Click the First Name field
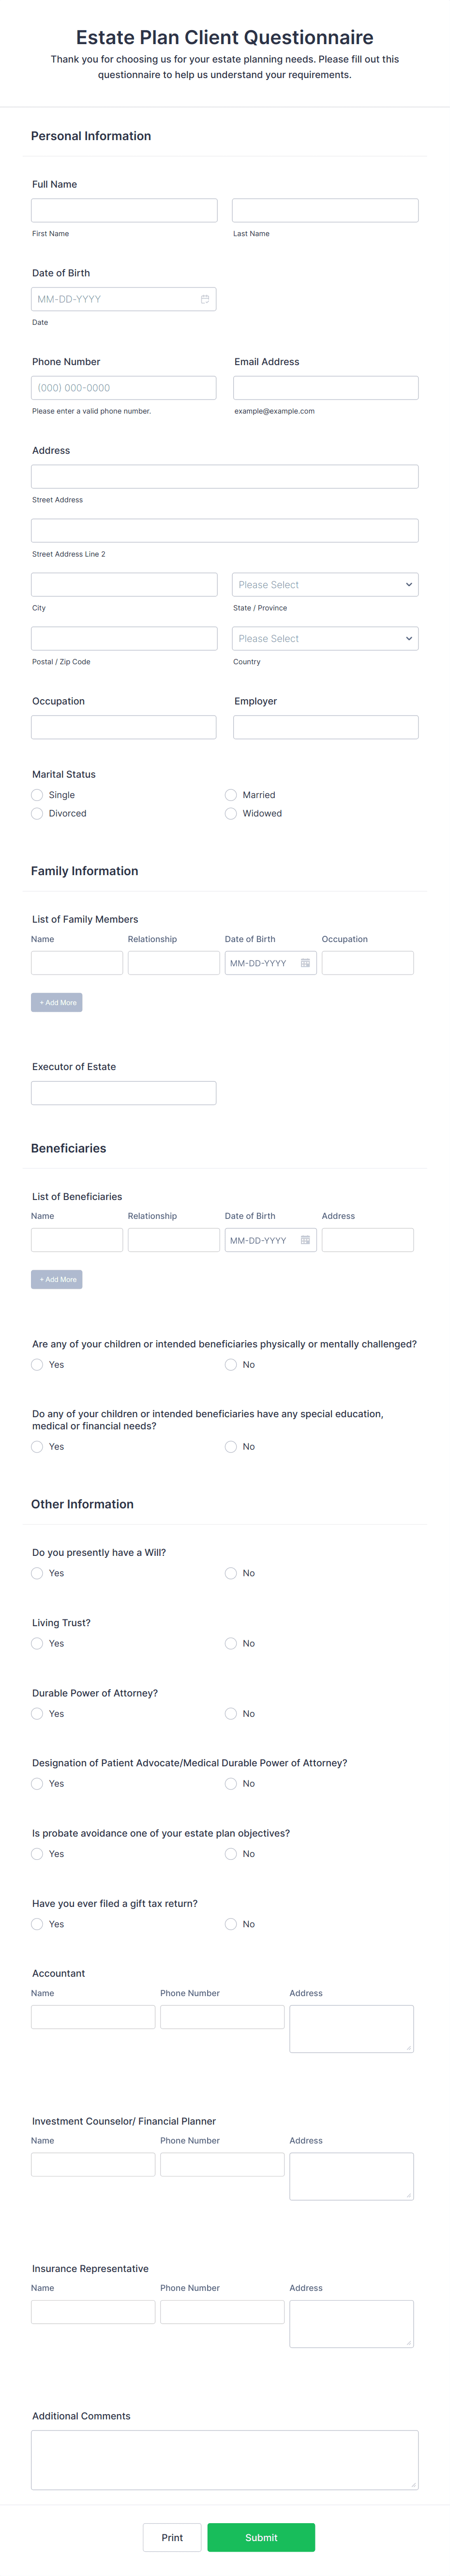 click(124, 209)
